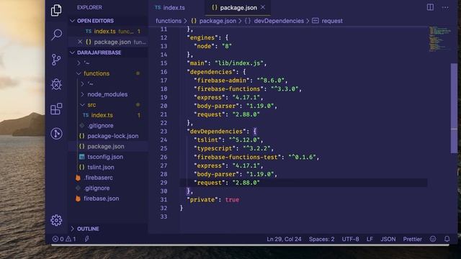Click the "node": "8" engines line
Image resolution: width=461 pixels, height=259 pixels.
213,46
